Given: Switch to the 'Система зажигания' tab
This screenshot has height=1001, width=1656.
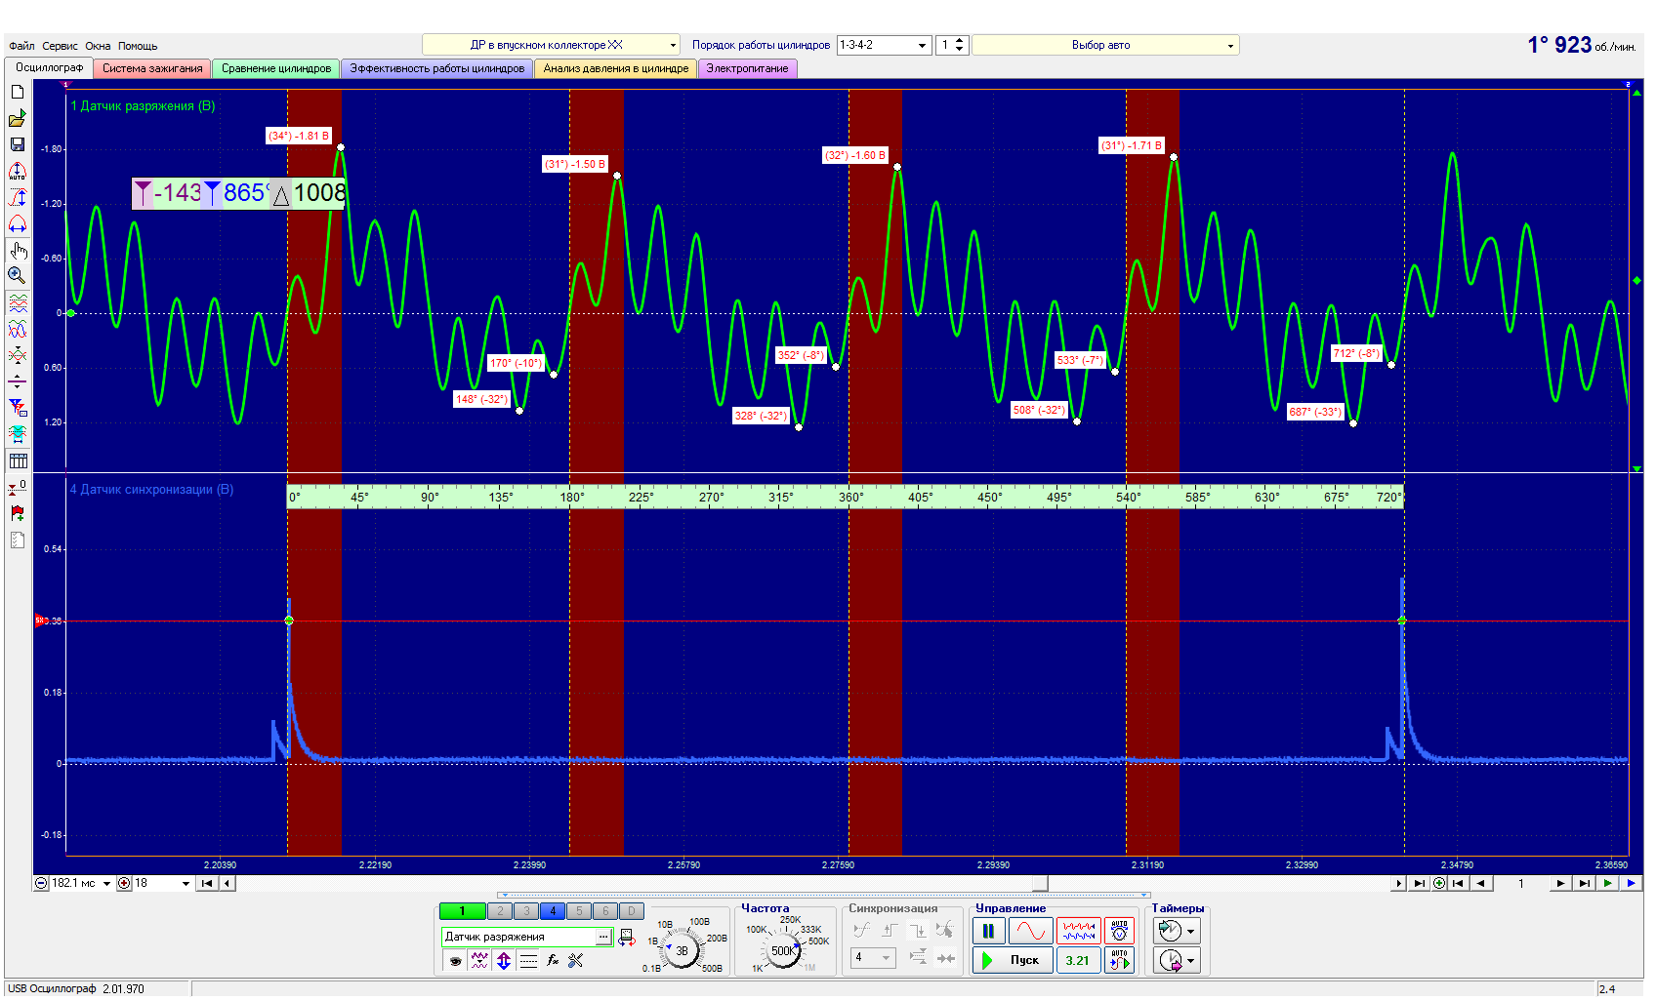Looking at the screenshot, I should tap(152, 68).
